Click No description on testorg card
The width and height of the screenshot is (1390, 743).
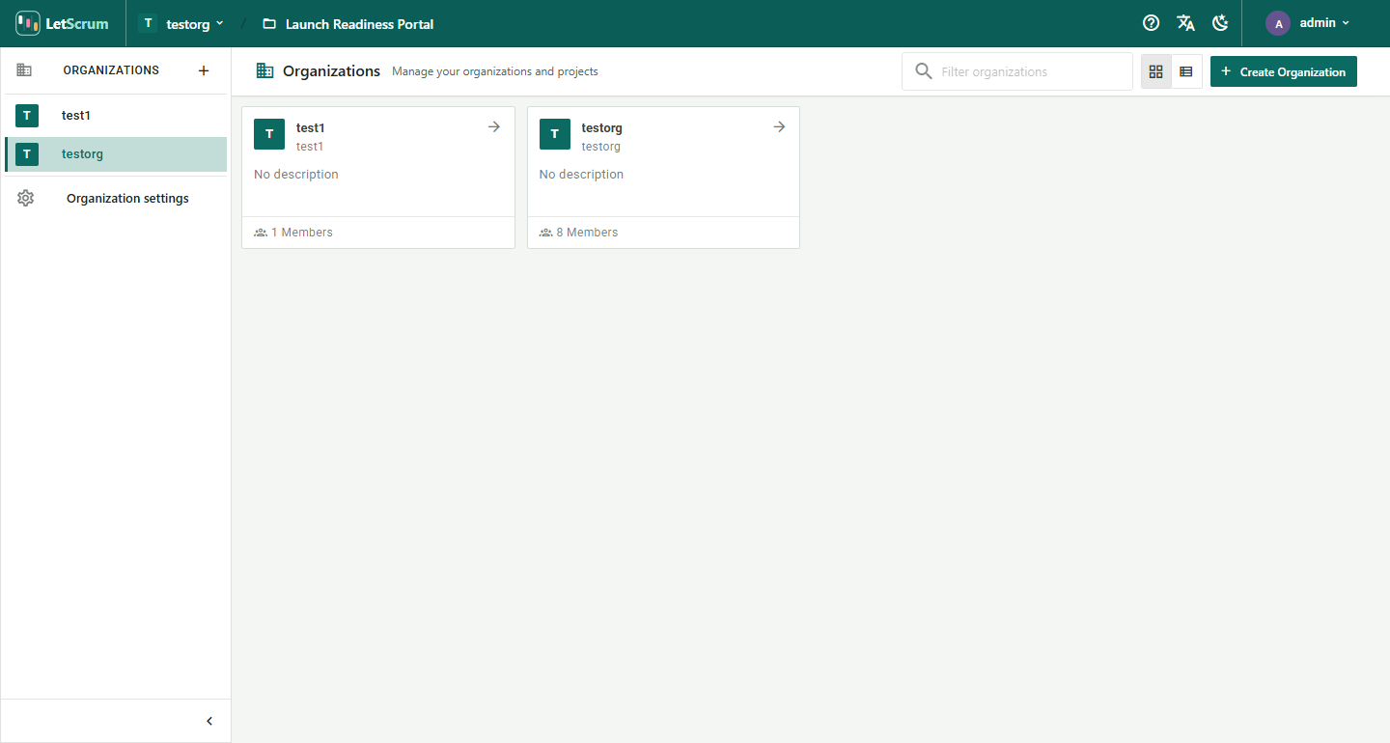tap(581, 175)
